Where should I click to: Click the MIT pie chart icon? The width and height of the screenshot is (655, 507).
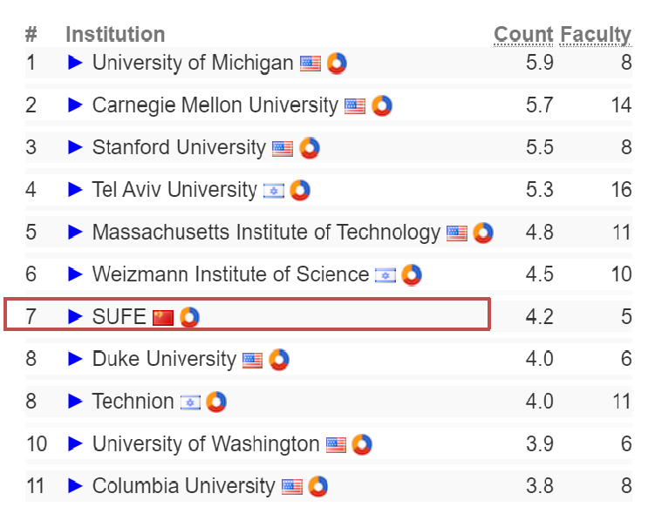coord(483,233)
